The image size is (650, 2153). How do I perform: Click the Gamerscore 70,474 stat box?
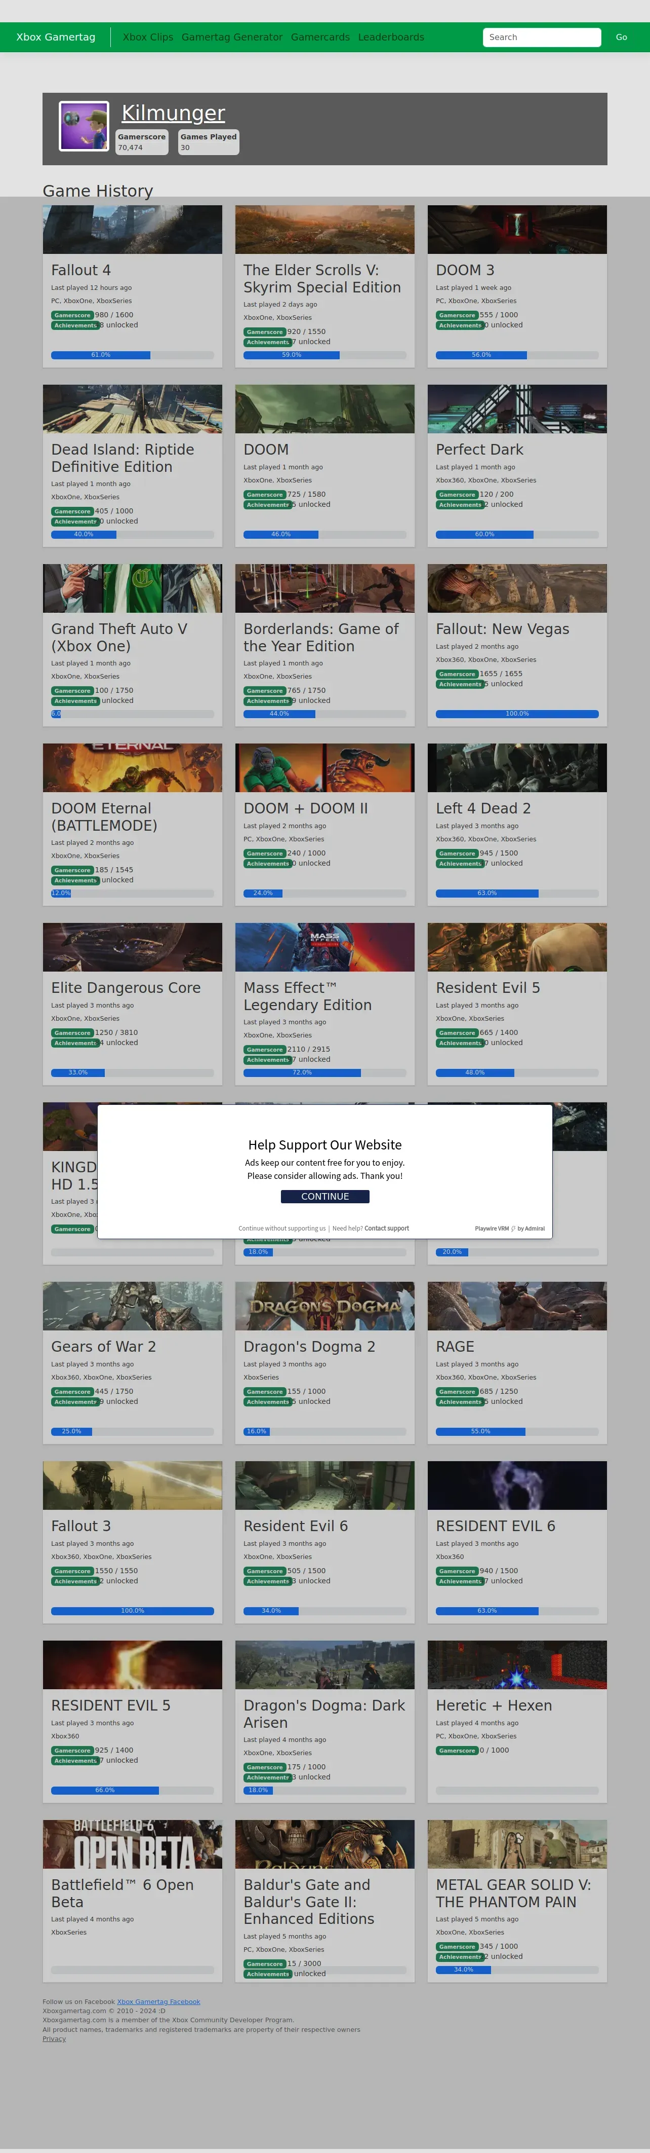[x=142, y=142]
